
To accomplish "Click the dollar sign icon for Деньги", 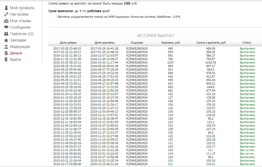I will [x=6, y=53].
